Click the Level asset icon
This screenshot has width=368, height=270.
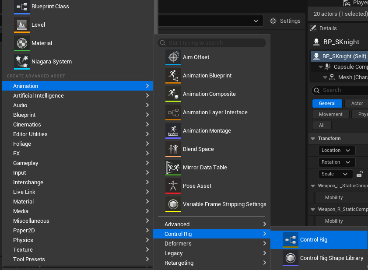(22, 25)
